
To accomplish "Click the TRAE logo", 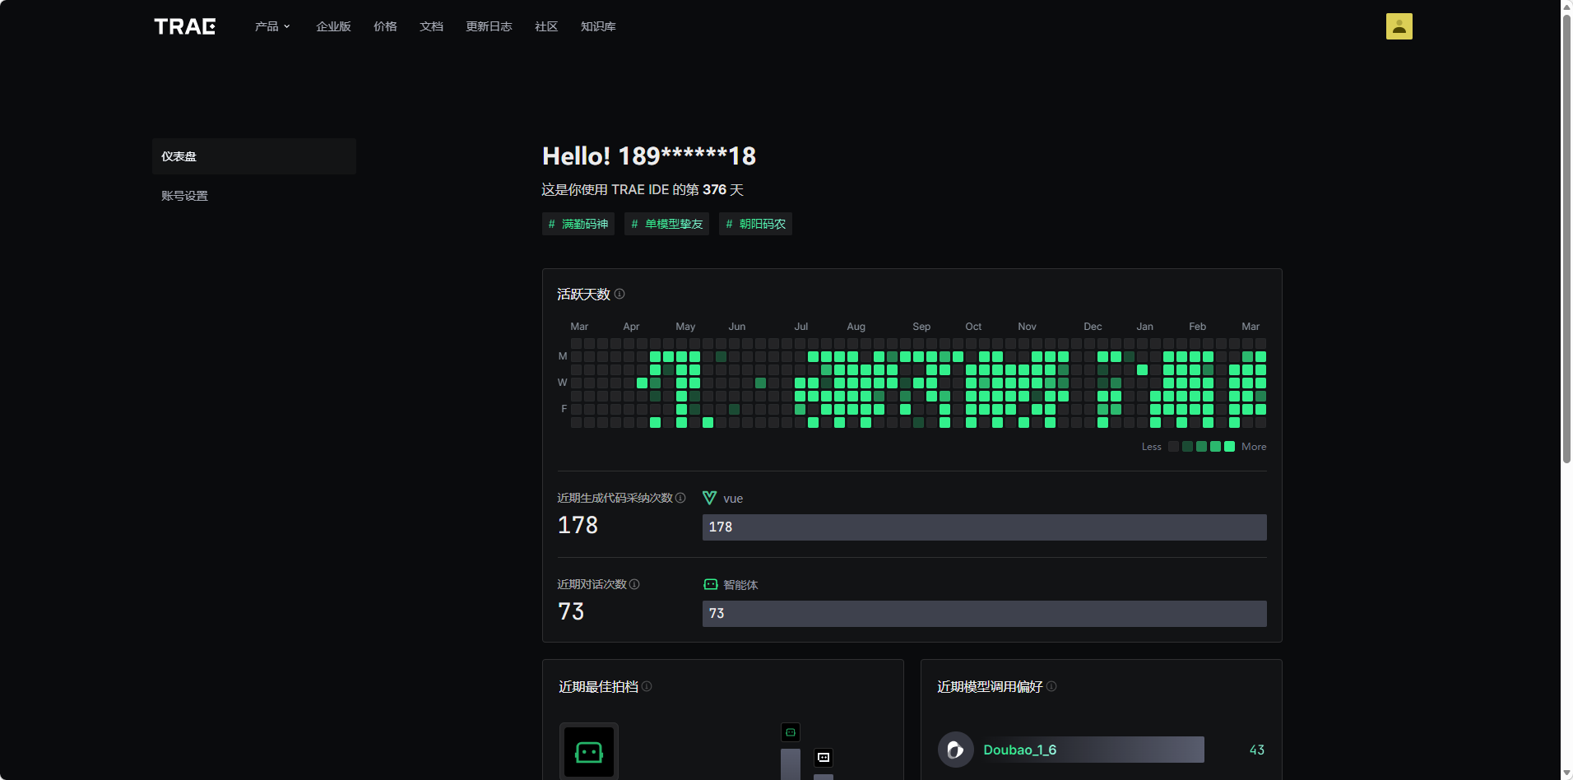I will click(x=184, y=26).
